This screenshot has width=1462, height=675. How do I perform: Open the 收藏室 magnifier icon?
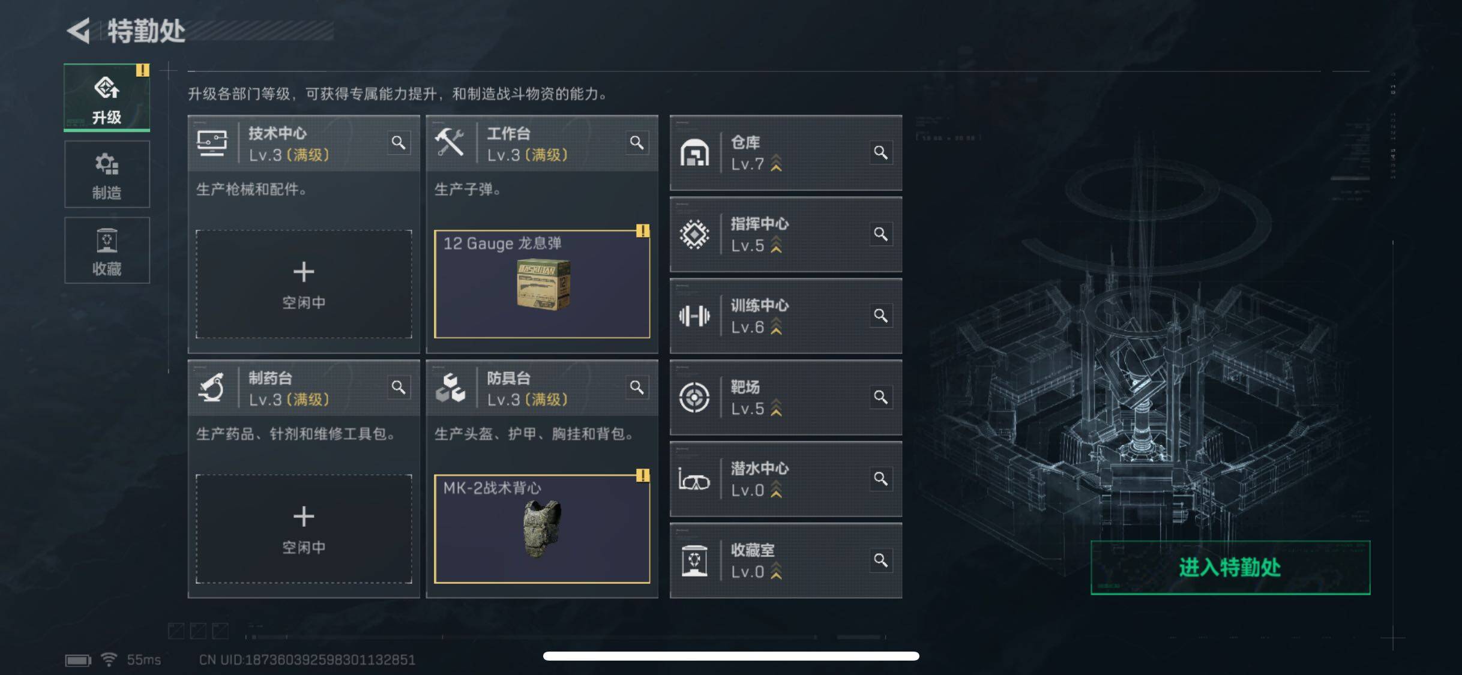point(880,560)
